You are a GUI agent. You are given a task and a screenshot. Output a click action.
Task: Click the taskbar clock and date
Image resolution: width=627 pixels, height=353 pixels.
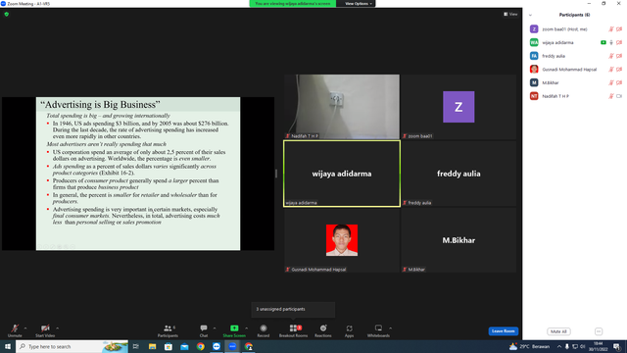[x=599, y=346]
